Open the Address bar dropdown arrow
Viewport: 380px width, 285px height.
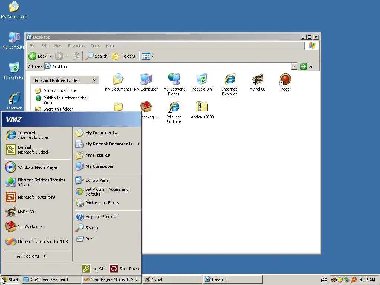click(294, 66)
